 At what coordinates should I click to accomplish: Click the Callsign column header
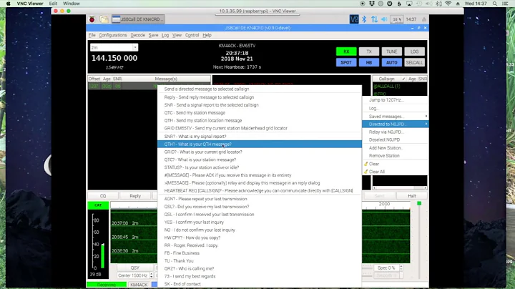click(x=386, y=79)
